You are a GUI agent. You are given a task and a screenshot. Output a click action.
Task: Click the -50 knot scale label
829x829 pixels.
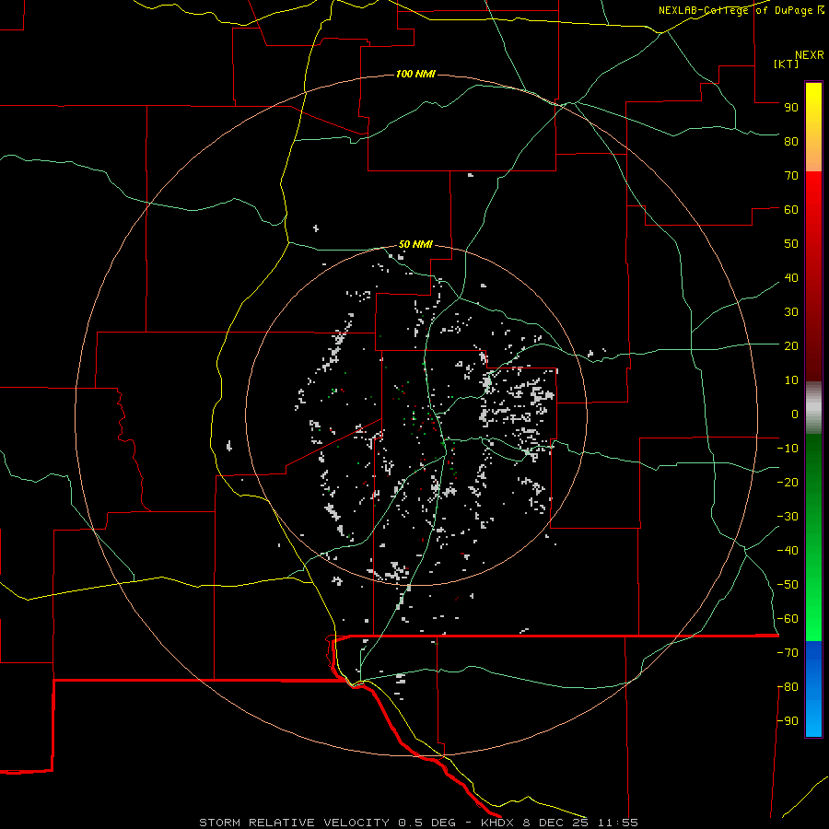[788, 585]
